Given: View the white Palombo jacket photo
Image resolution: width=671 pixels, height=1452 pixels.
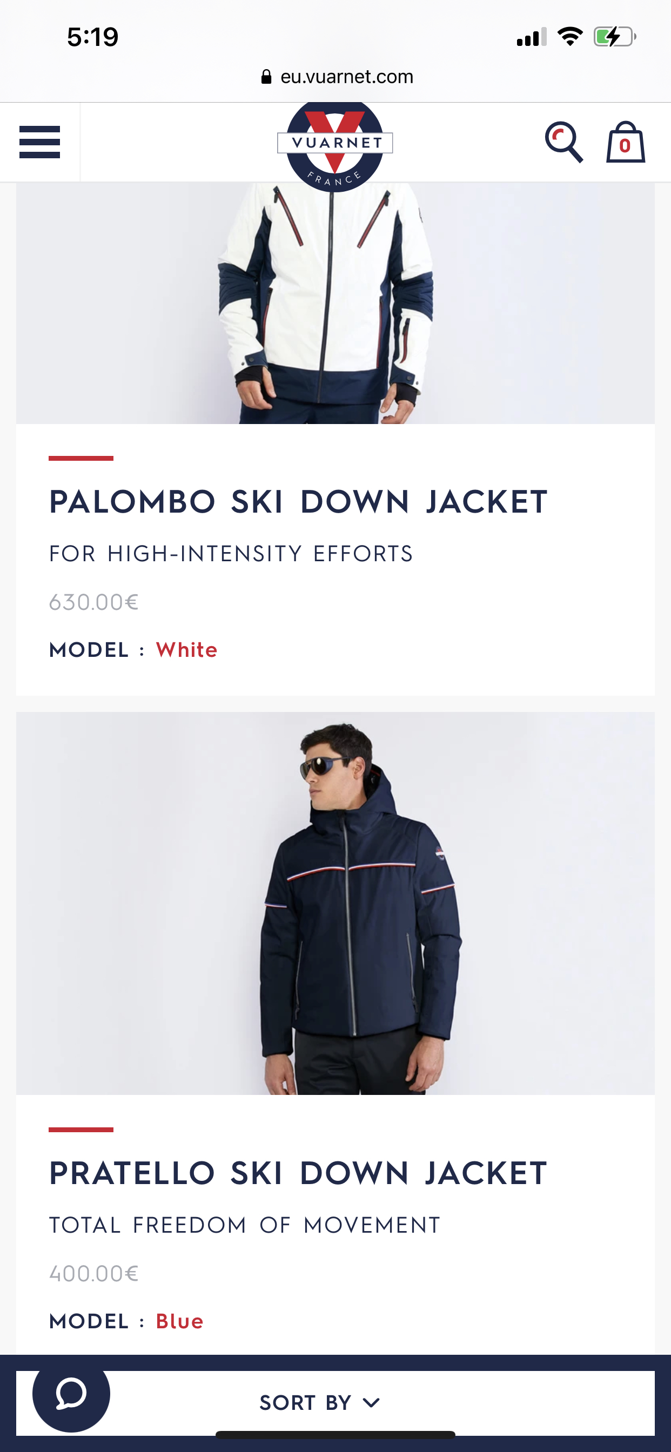Looking at the screenshot, I should tap(335, 302).
